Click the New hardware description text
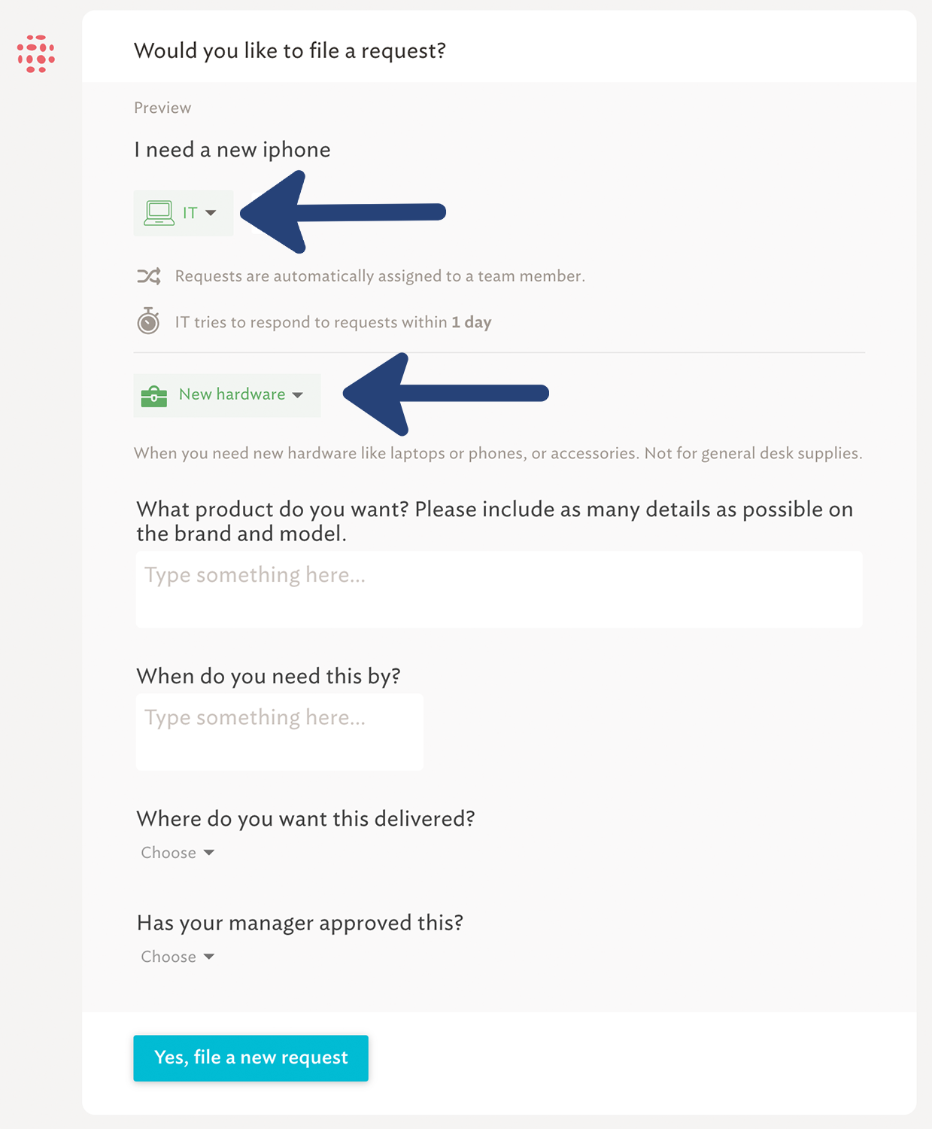Viewport: 932px width, 1129px height. [x=498, y=453]
